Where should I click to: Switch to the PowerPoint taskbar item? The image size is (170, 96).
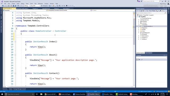(65, 94)
